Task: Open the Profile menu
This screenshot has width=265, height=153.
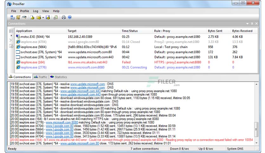Action: tap(24, 11)
